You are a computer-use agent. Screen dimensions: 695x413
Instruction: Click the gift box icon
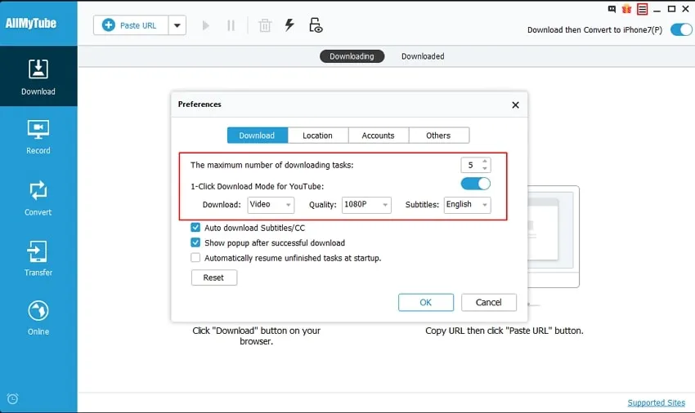coord(627,9)
